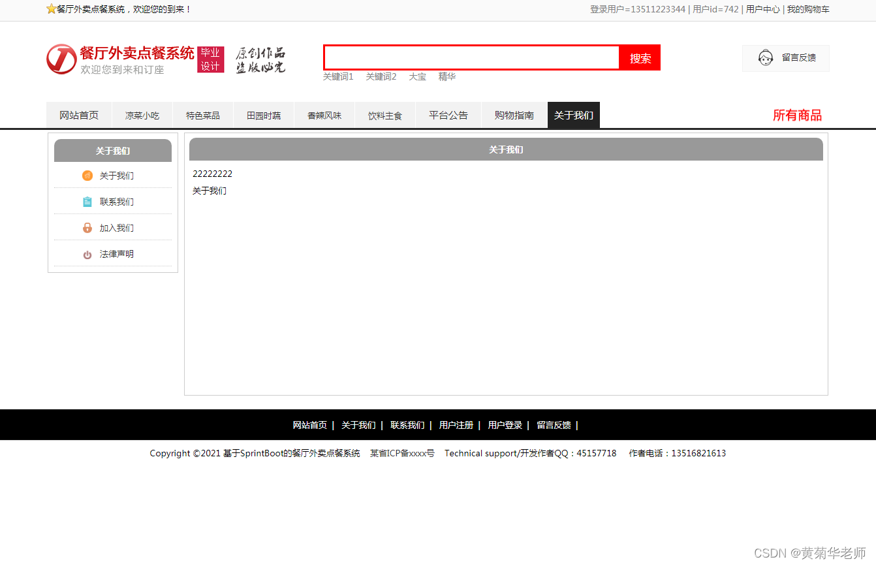This screenshot has width=876, height=566.
Task: Click the Copyright ©2021 footer text
Action: tap(255, 453)
